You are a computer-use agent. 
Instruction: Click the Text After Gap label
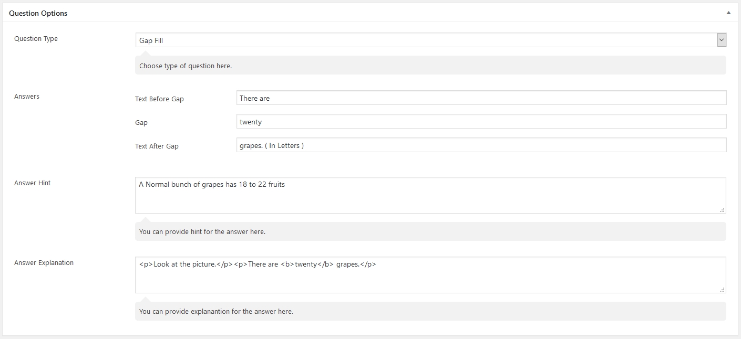pos(157,146)
